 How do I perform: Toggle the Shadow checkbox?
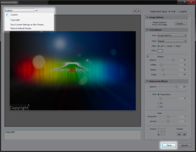[x=147, y=57]
